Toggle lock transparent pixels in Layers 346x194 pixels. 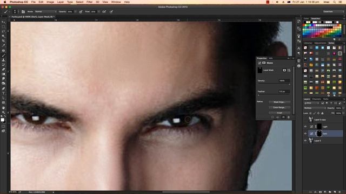click(x=310, y=113)
